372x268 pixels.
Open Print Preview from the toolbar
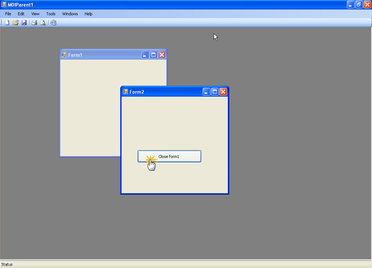pos(43,23)
